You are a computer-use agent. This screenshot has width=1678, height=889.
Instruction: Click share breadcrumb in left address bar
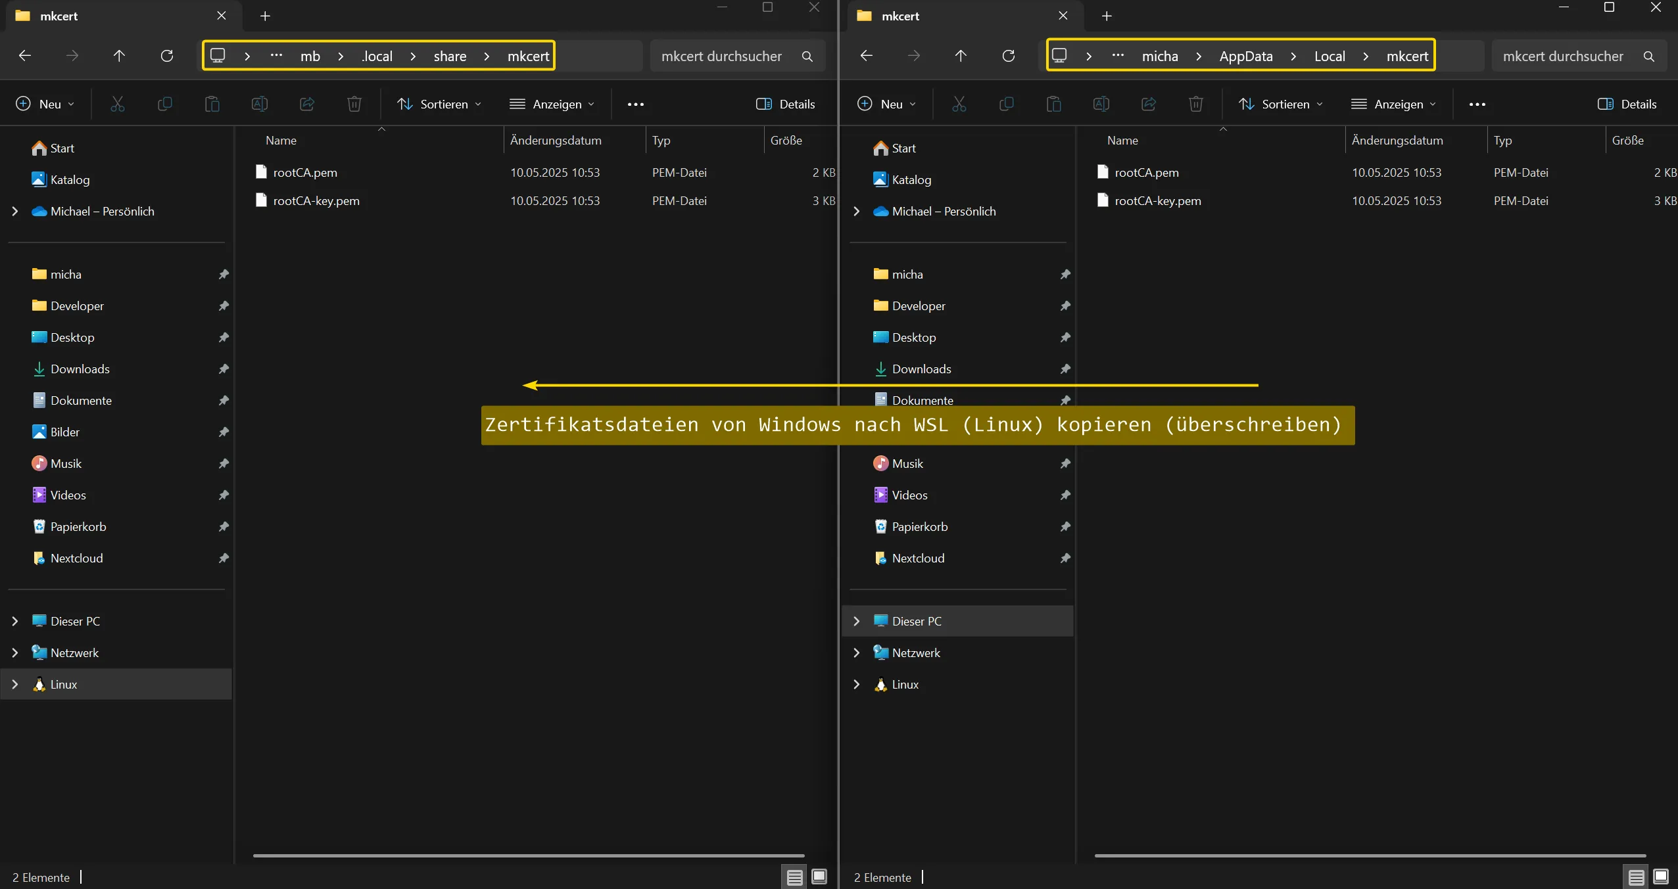tap(450, 57)
